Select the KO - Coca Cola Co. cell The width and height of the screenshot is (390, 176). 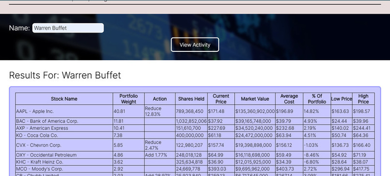click(x=64, y=135)
